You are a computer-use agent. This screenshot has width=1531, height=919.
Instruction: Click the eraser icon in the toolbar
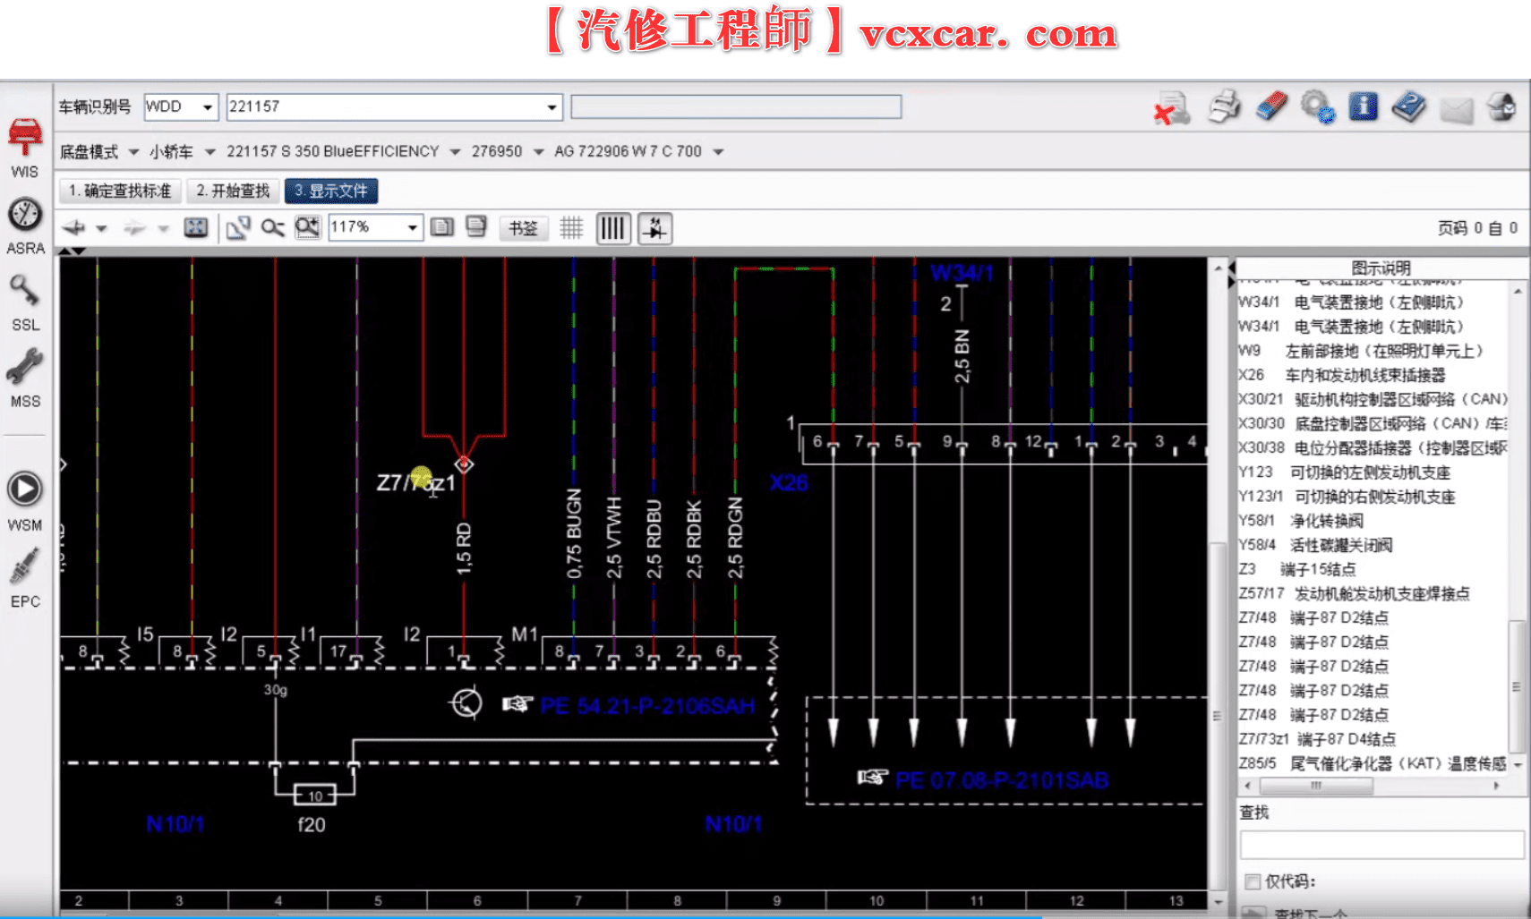click(x=1271, y=107)
